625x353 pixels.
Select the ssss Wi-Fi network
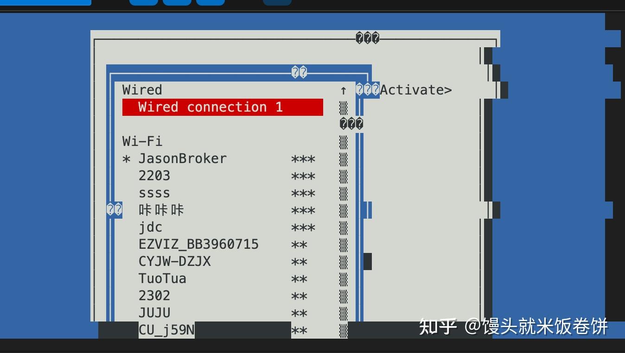pyautogui.click(x=223, y=193)
